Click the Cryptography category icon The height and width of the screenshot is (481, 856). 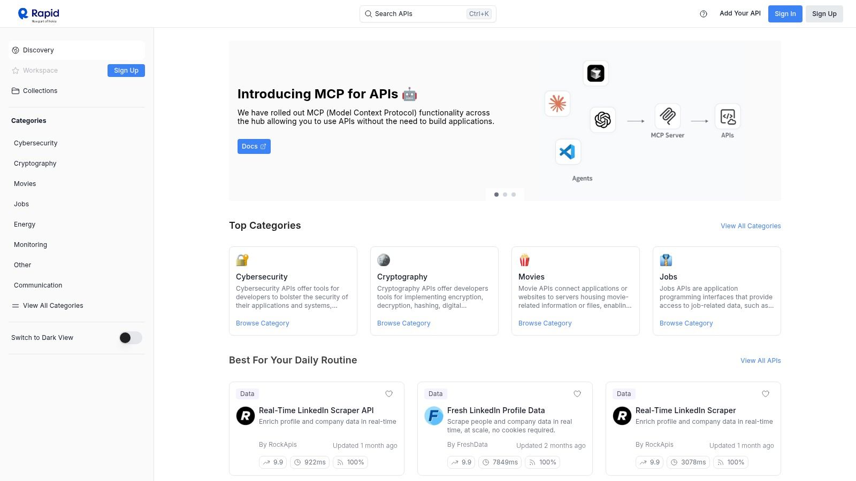[384, 260]
